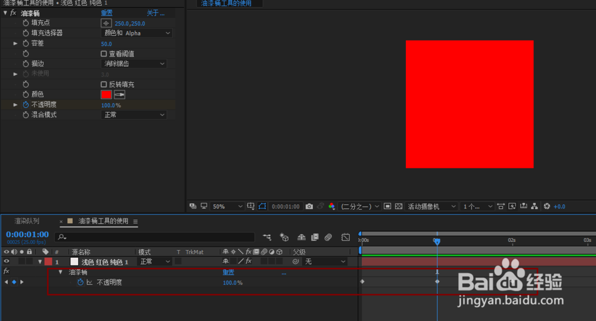
Task: Open grid and guide options icon
Action: click(250, 206)
